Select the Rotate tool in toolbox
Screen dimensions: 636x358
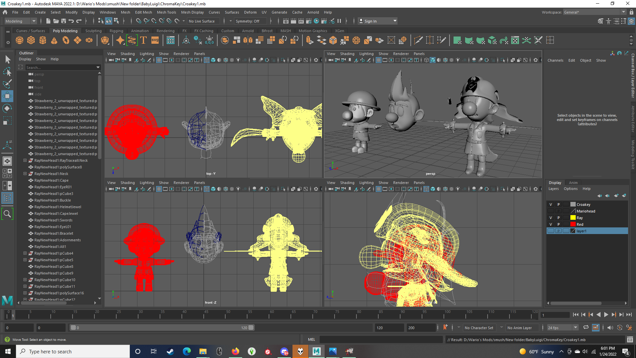coord(7,108)
